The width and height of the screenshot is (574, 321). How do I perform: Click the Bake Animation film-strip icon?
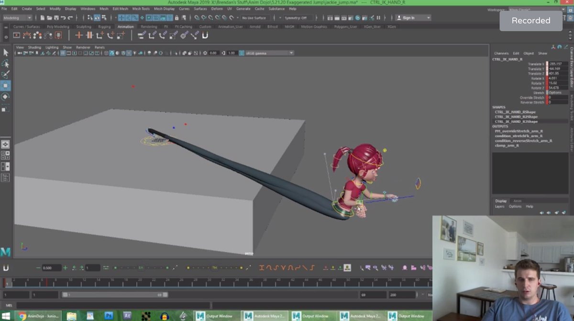click(58, 35)
